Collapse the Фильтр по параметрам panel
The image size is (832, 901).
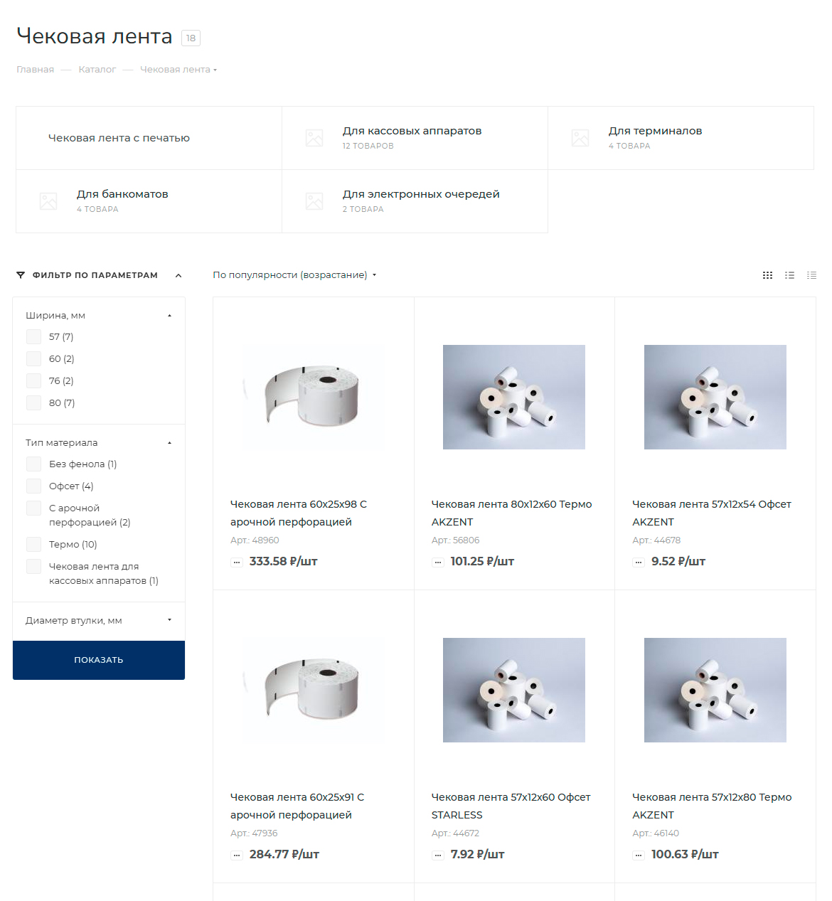click(178, 275)
